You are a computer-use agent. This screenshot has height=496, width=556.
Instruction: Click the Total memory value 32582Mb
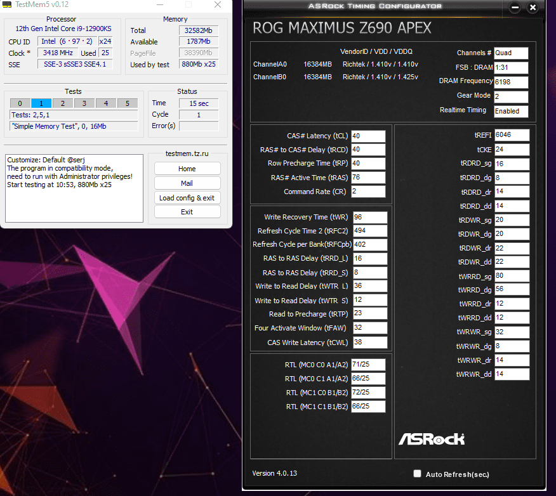(199, 30)
